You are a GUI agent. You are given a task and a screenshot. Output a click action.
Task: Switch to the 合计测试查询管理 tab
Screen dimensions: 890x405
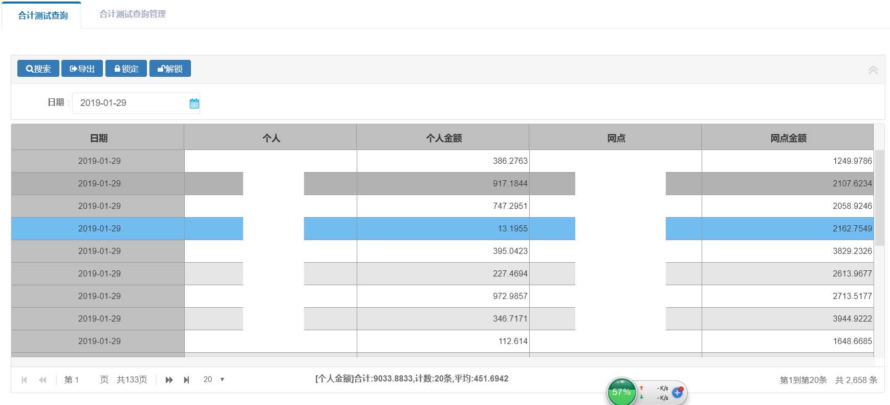(x=133, y=14)
